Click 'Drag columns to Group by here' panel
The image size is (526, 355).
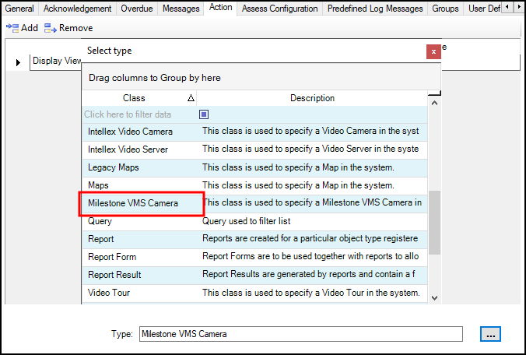(261, 78)
